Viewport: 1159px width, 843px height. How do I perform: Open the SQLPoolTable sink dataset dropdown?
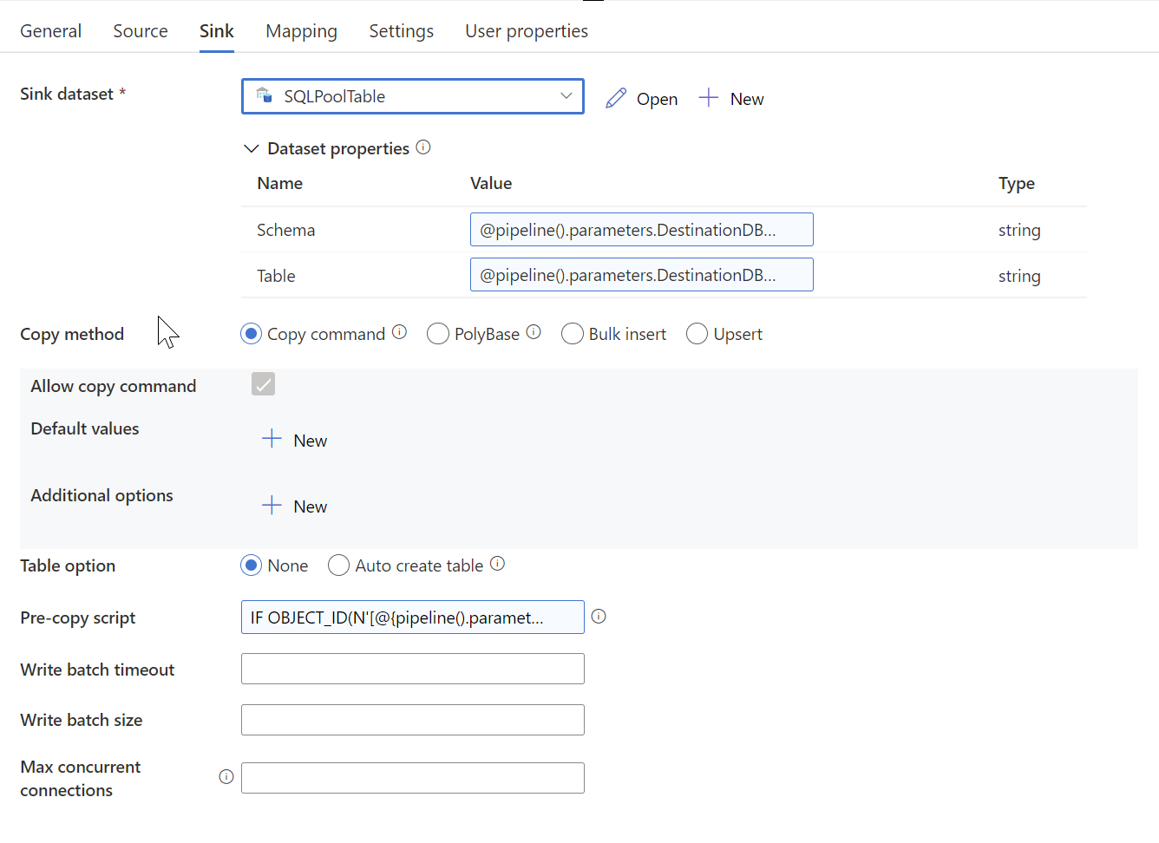point(413,96)
